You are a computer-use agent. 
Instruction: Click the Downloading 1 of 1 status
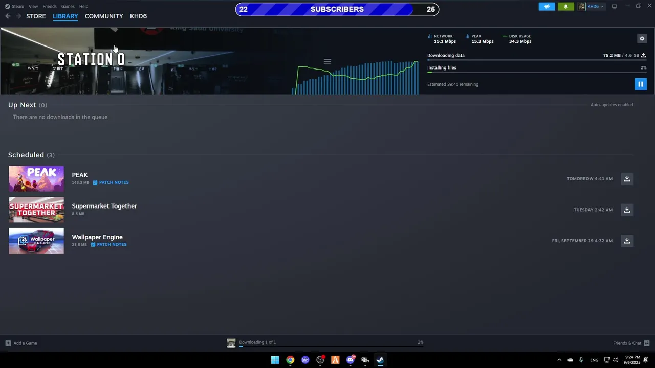[257, 342]
